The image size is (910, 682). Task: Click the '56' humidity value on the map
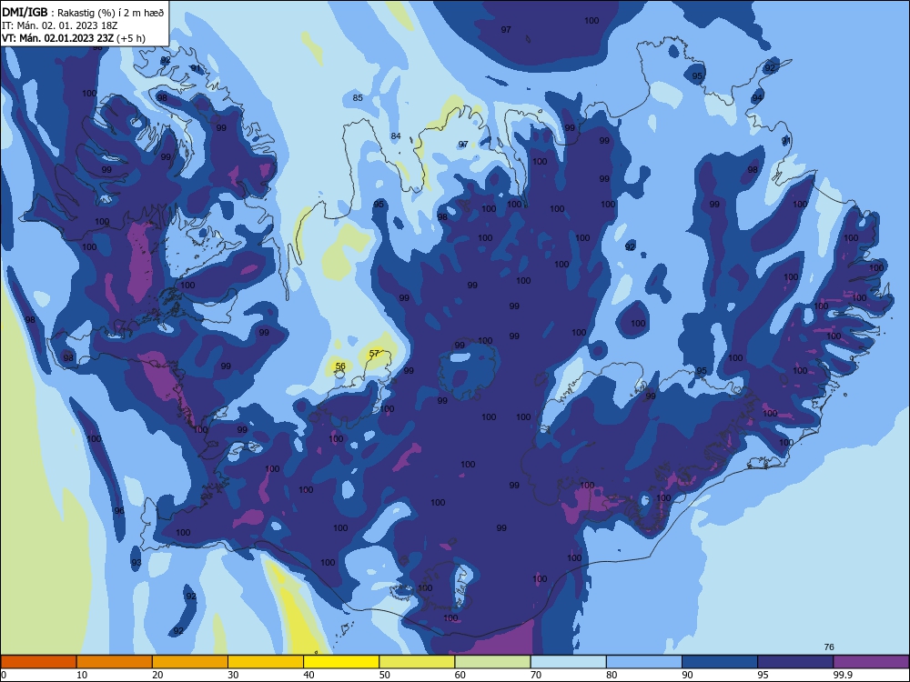[340, 366]
